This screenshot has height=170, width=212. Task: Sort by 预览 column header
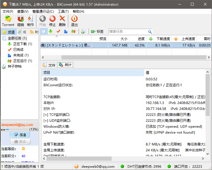[100, 39]
